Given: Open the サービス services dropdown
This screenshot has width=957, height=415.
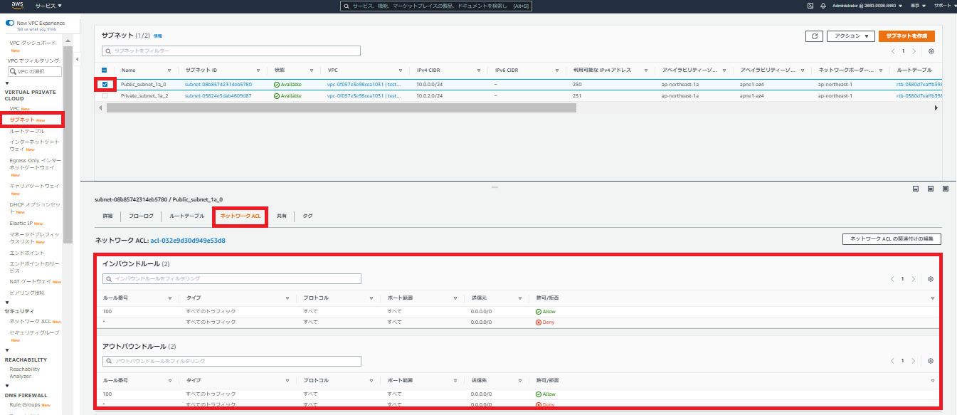Looking at the screenshot, I should [48, 6].
